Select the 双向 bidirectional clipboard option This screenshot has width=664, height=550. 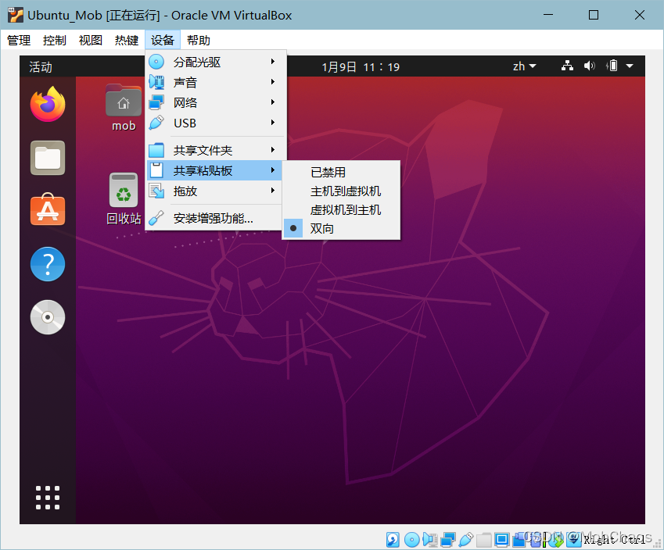(341, 228)
